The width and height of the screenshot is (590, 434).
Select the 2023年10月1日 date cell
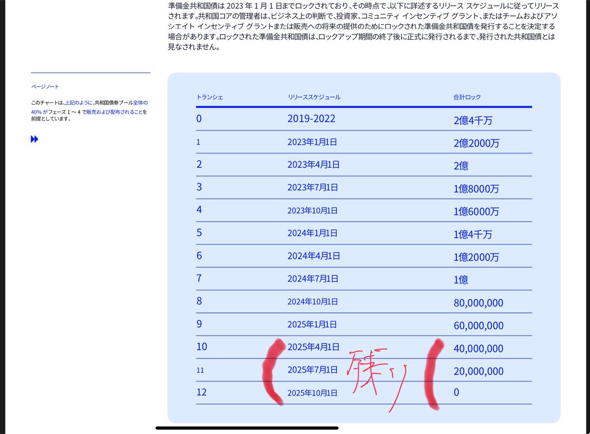(x=313, y=211)
